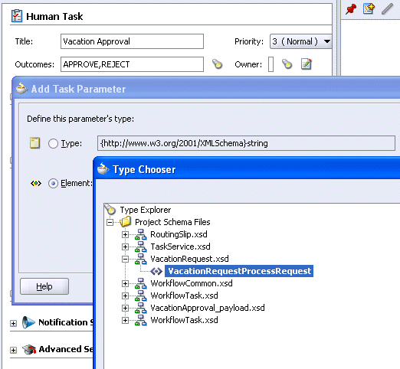Expand VacationApproval_payload.xsd node
The height and width of the screenshot is (369, 400).
pyautogui.click(x=125, y=308)
